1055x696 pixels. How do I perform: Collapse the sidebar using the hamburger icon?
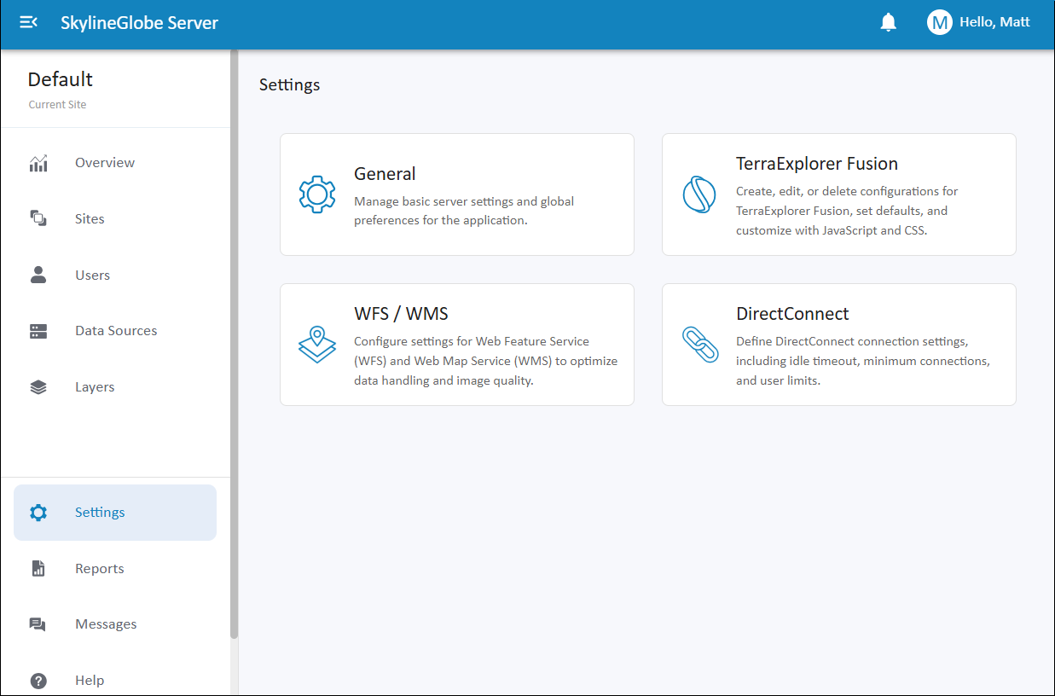tap(28, 23)
